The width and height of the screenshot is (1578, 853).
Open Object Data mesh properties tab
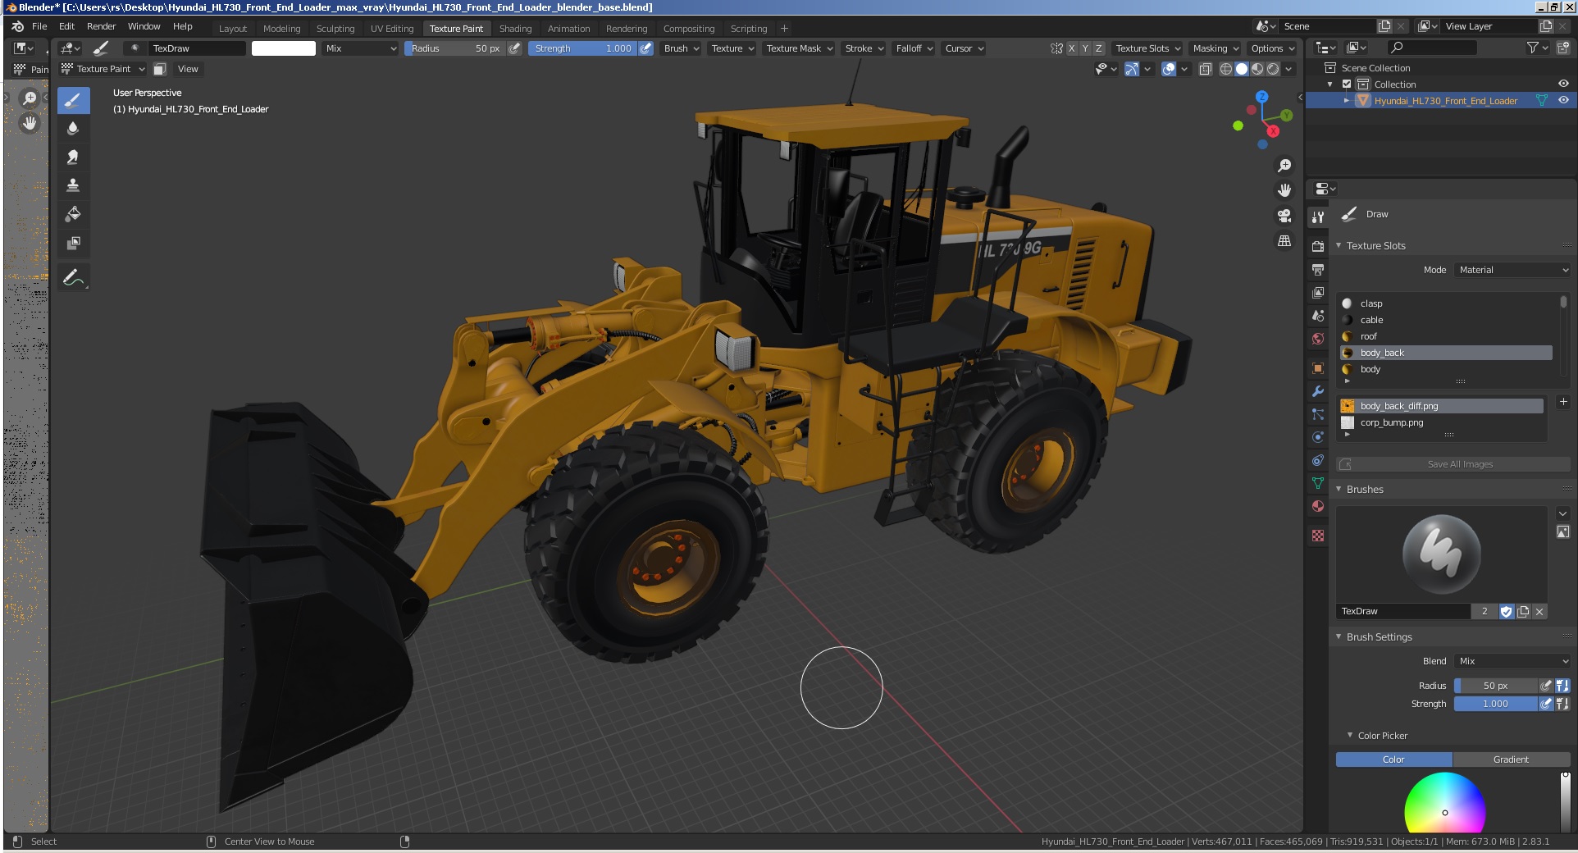pyautogui.click(x=1318, y=483)
